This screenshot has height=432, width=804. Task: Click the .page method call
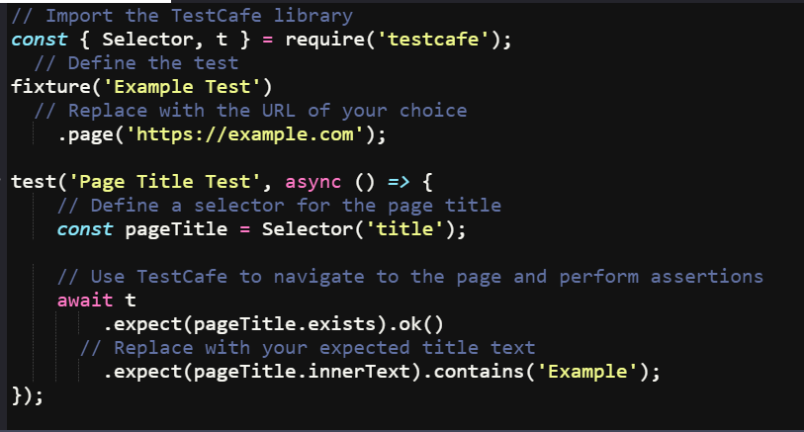(85, 134)
